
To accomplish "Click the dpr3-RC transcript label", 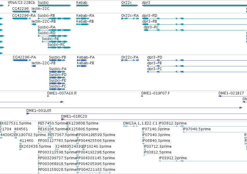I will 151,27.
